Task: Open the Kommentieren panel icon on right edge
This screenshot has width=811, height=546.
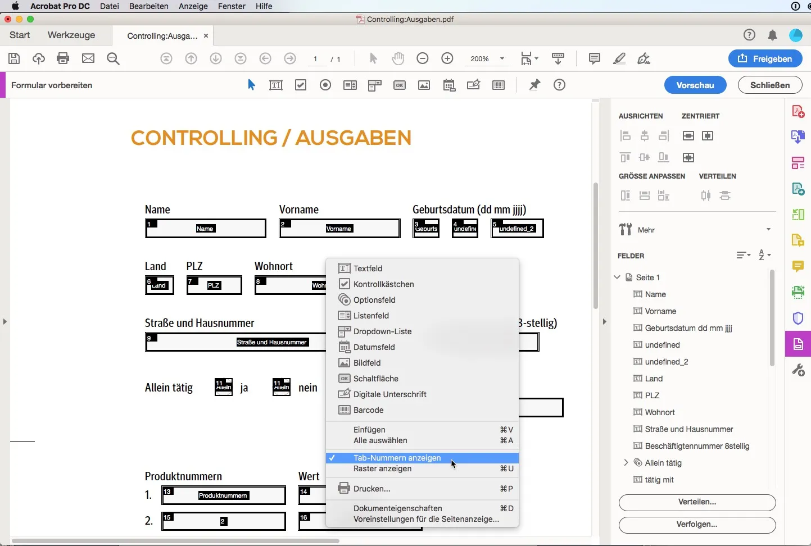Action: (798, 266)
